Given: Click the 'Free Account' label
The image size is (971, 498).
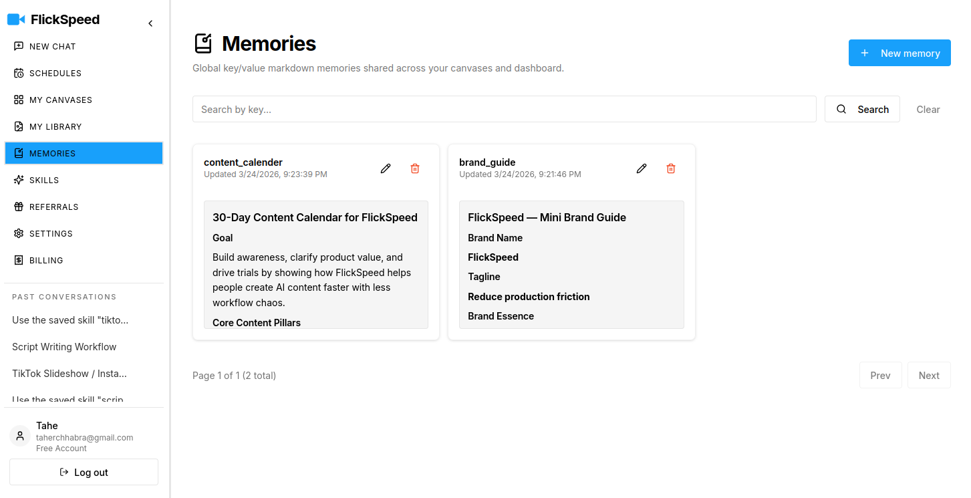Looking at the screenshot, I should point(61,449).
